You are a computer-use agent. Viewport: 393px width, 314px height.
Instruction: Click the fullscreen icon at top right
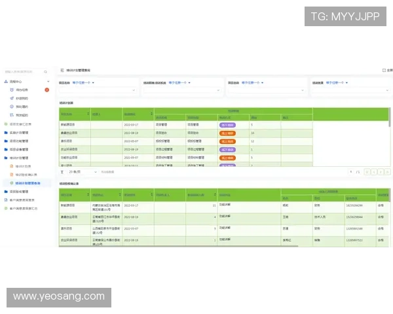pyautogui.click(x=384, y=70)
